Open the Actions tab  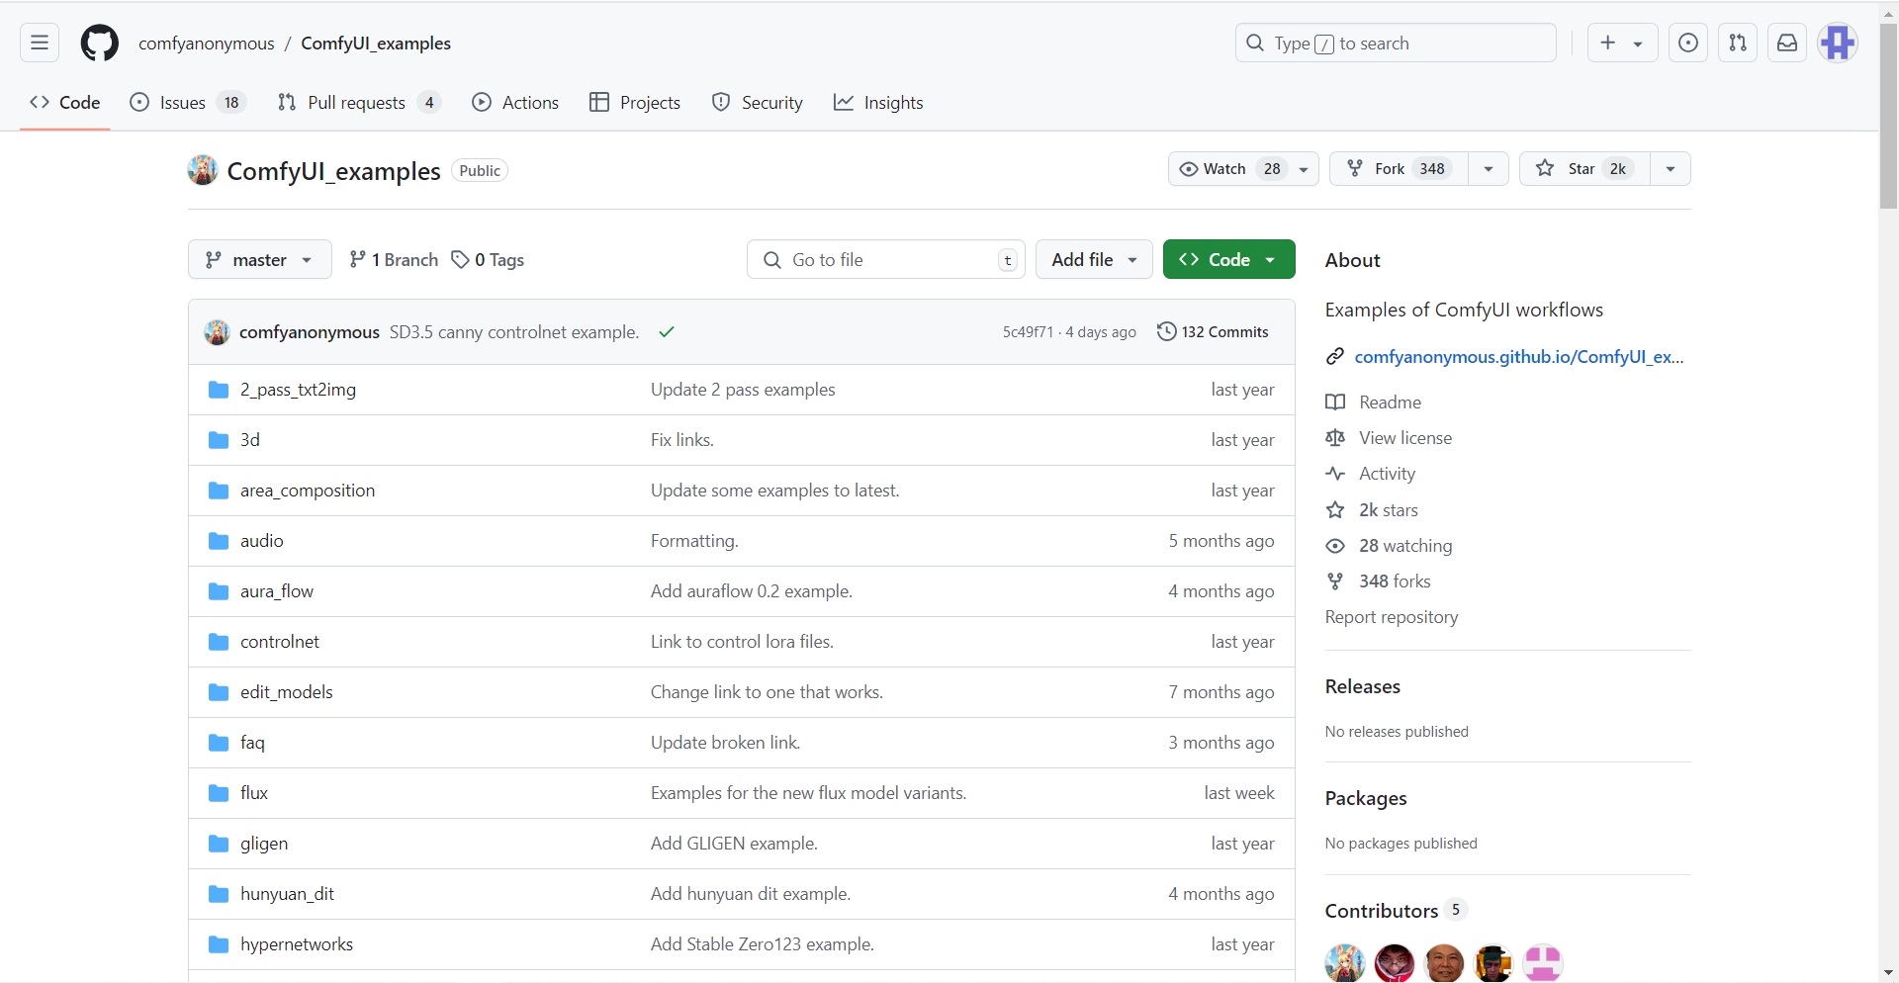point(515,103)
